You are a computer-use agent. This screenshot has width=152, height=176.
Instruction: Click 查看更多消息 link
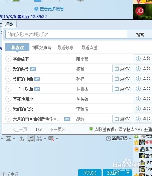point(52,9)
